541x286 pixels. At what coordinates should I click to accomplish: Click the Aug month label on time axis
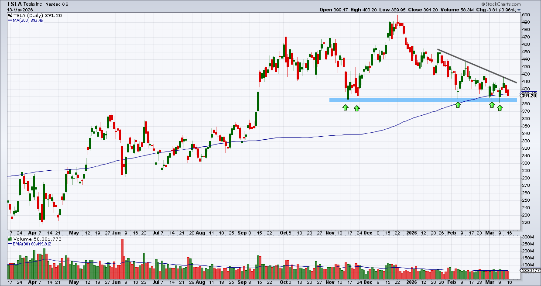200,233
